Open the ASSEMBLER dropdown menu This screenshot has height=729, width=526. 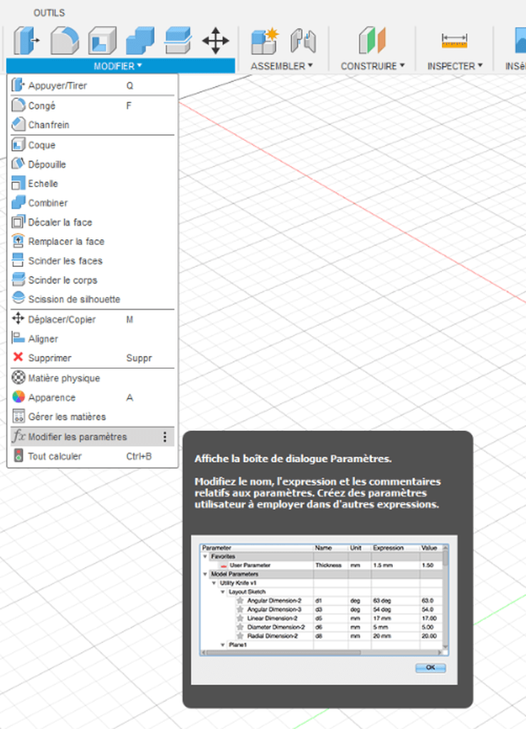pos(282,66)
